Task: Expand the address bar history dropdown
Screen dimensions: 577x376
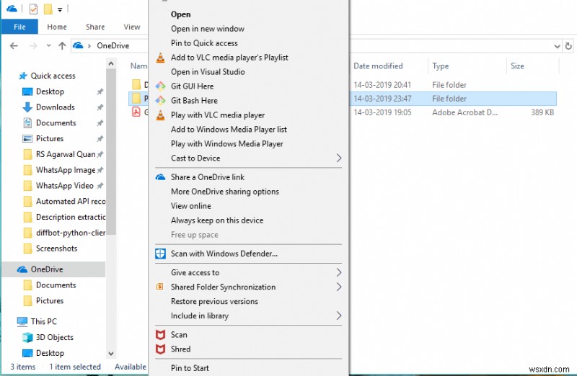Action: point(557,46)
